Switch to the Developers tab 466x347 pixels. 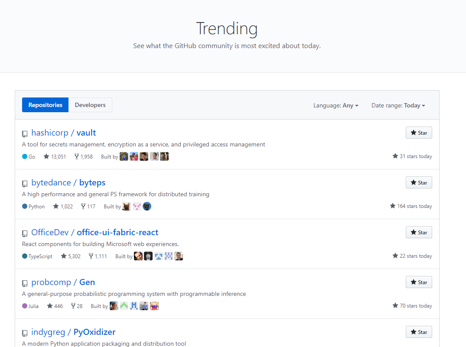(90, 105)
